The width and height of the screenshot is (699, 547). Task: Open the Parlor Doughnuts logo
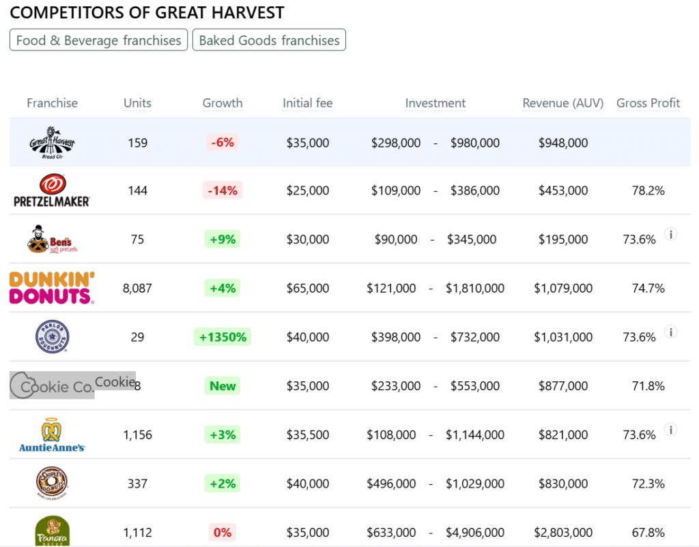click(x=52, y=337)
